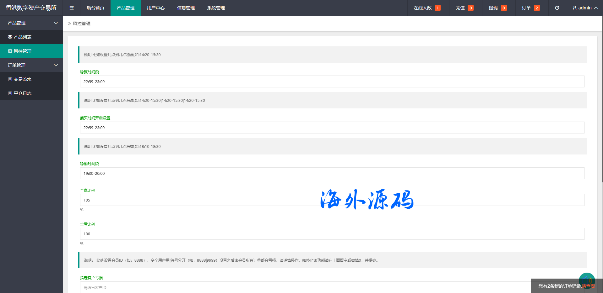Click the sidebar collapse hamburger icon
The image size is (603, 293).
[x=72, y=8]
